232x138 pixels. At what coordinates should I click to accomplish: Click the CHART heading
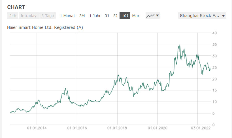(x=16, y=7)
